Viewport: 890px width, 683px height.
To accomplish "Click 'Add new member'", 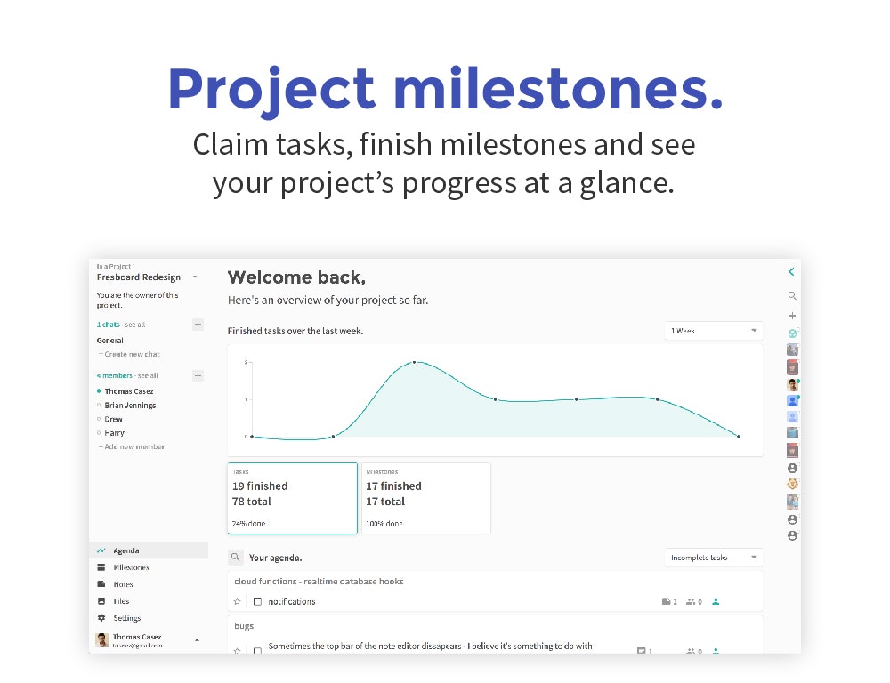I will point(131,446).
